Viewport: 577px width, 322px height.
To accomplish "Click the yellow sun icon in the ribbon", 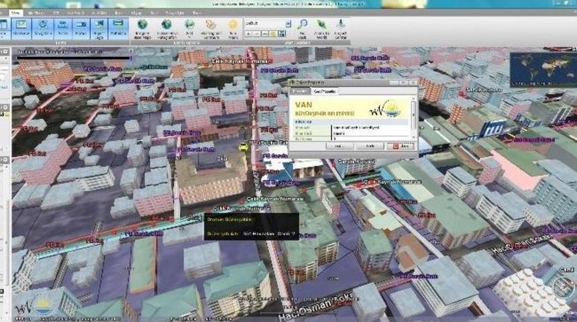I will coord(233,27).
